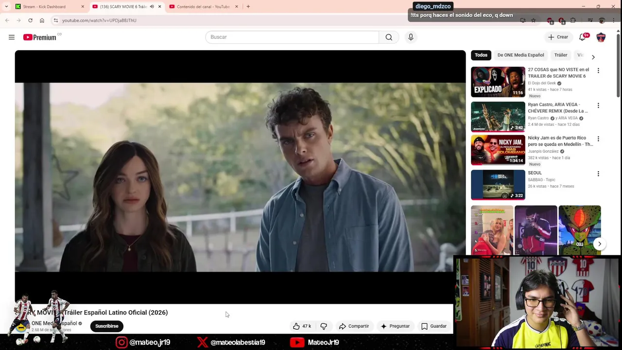Screen dimensions: 622x350
Task: Click the SABBAG - Topic channel text
Action: point(541,180)
